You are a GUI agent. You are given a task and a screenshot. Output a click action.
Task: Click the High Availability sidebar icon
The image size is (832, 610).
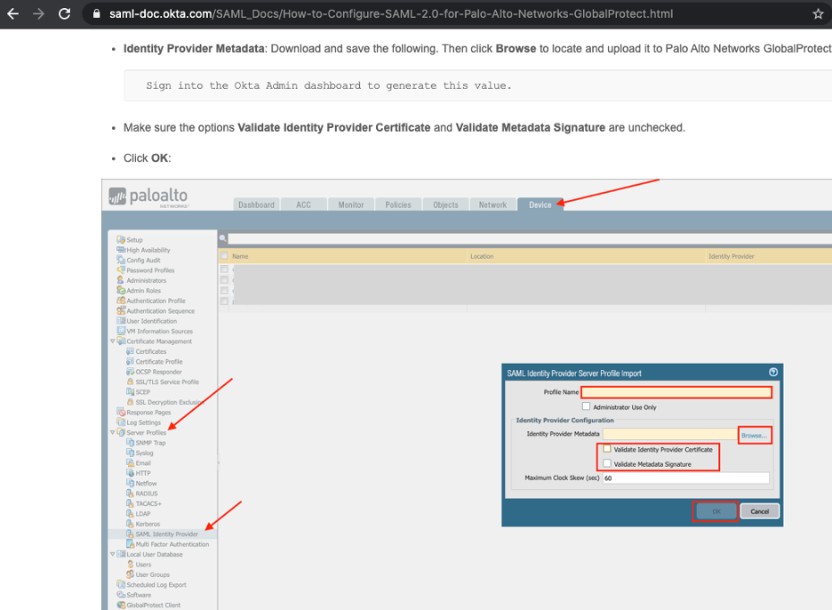[121, 250]
